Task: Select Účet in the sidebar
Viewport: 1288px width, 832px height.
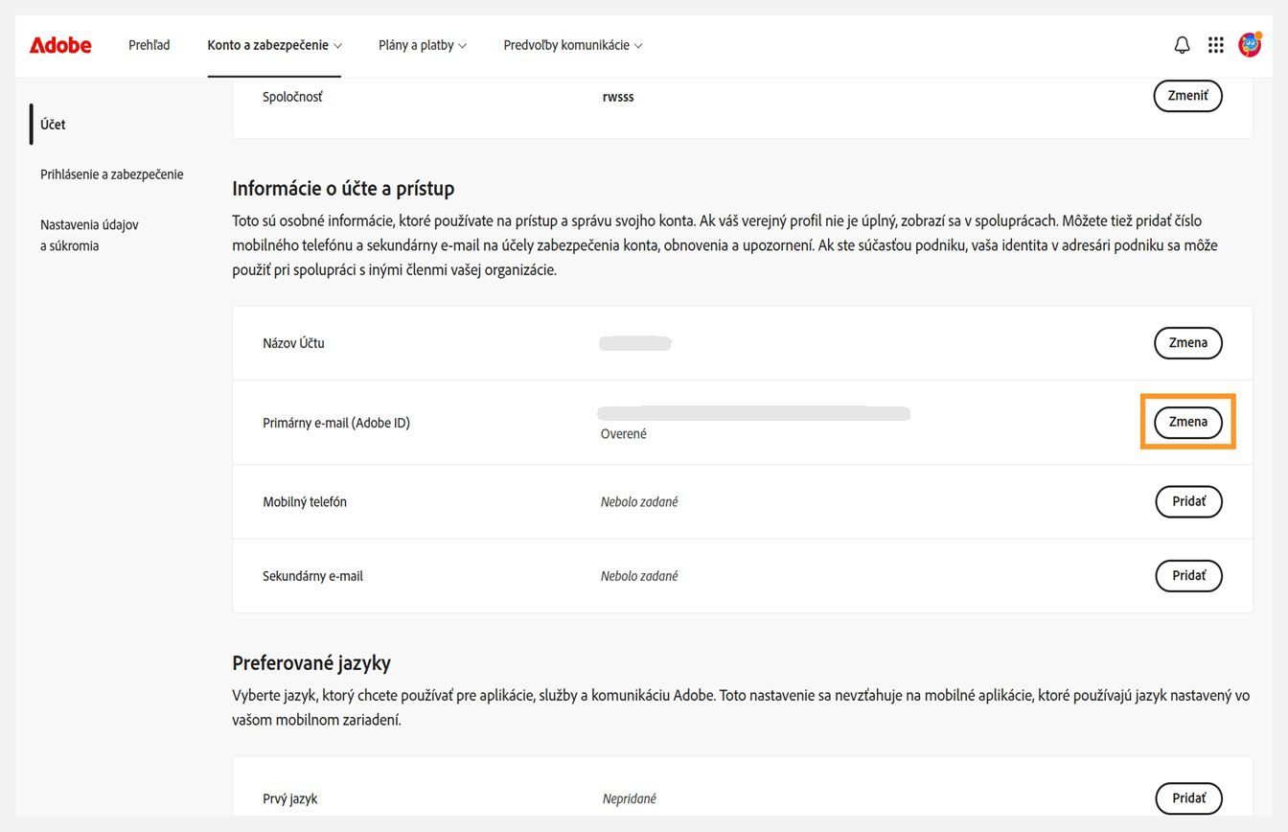Action: [x=52, y=124]
